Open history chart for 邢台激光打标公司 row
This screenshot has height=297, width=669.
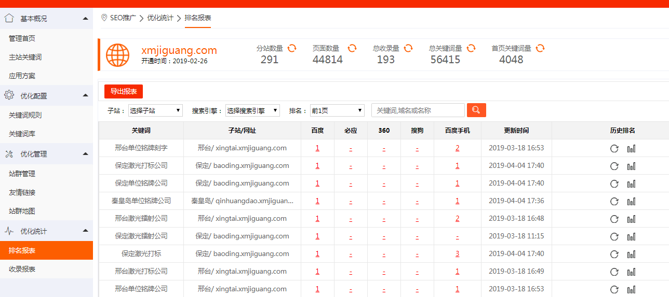click(631, 272)
